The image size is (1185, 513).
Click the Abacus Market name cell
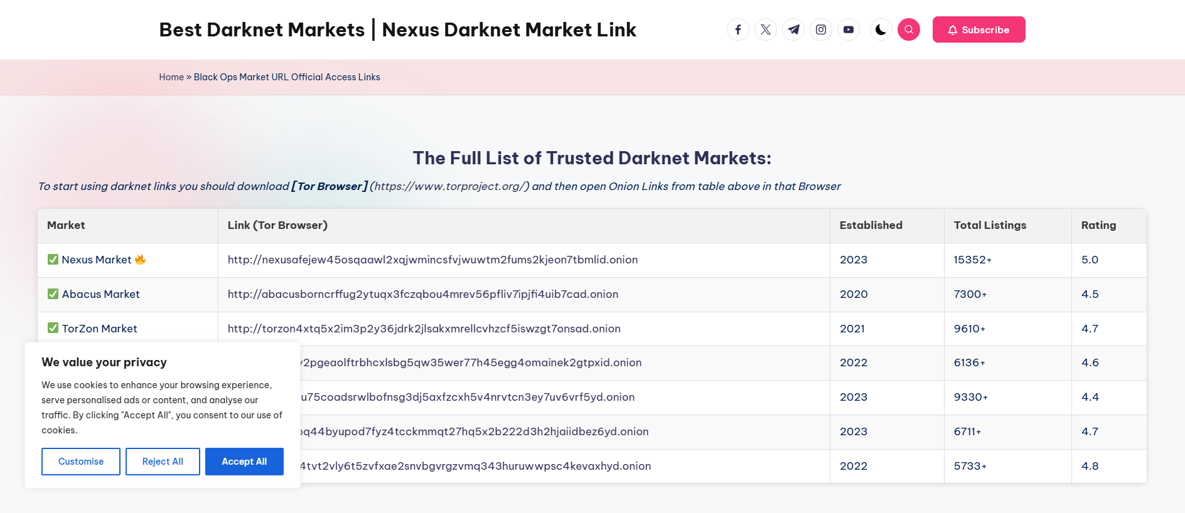point(128,294)
